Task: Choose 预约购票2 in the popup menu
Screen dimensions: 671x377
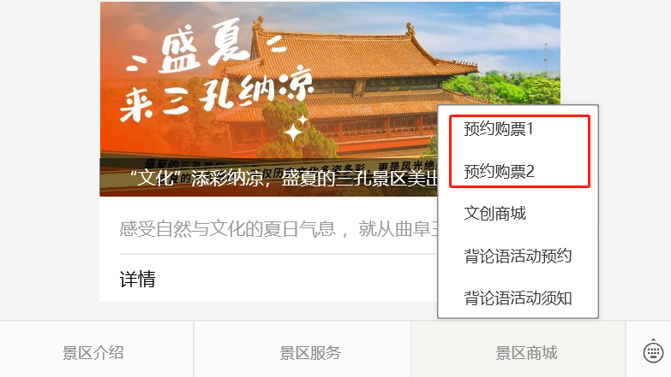Action: click(499, 172)
